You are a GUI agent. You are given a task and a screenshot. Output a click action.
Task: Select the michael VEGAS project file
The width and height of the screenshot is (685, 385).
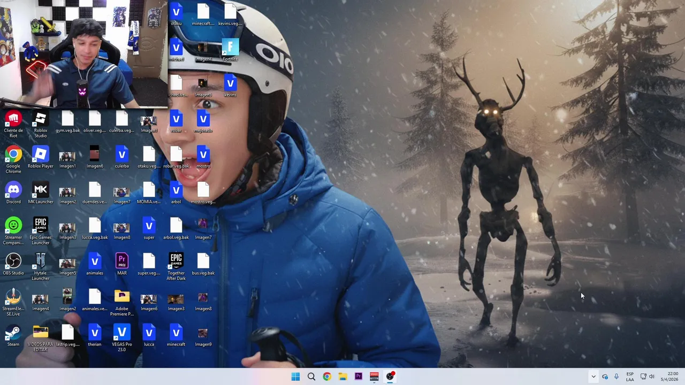pyautogui.click(x=176, y=51)
